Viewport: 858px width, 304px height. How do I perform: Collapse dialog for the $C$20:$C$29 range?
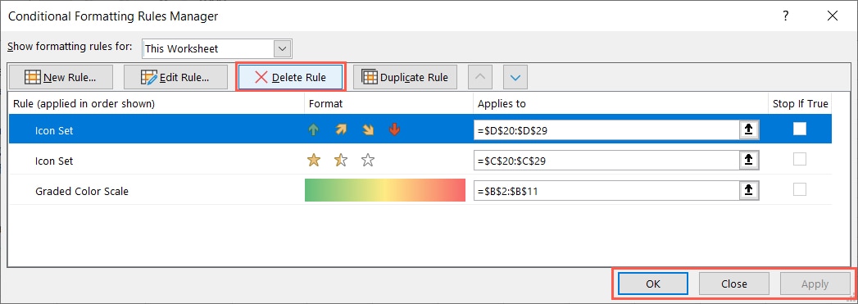(749, 161)
